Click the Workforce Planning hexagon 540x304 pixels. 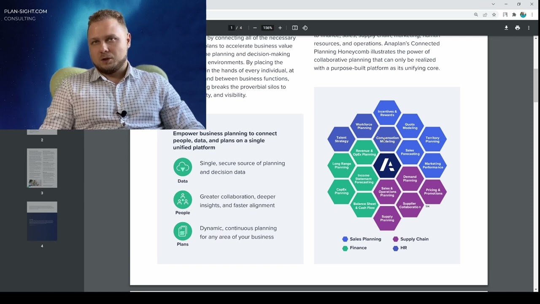click(364, 126)
